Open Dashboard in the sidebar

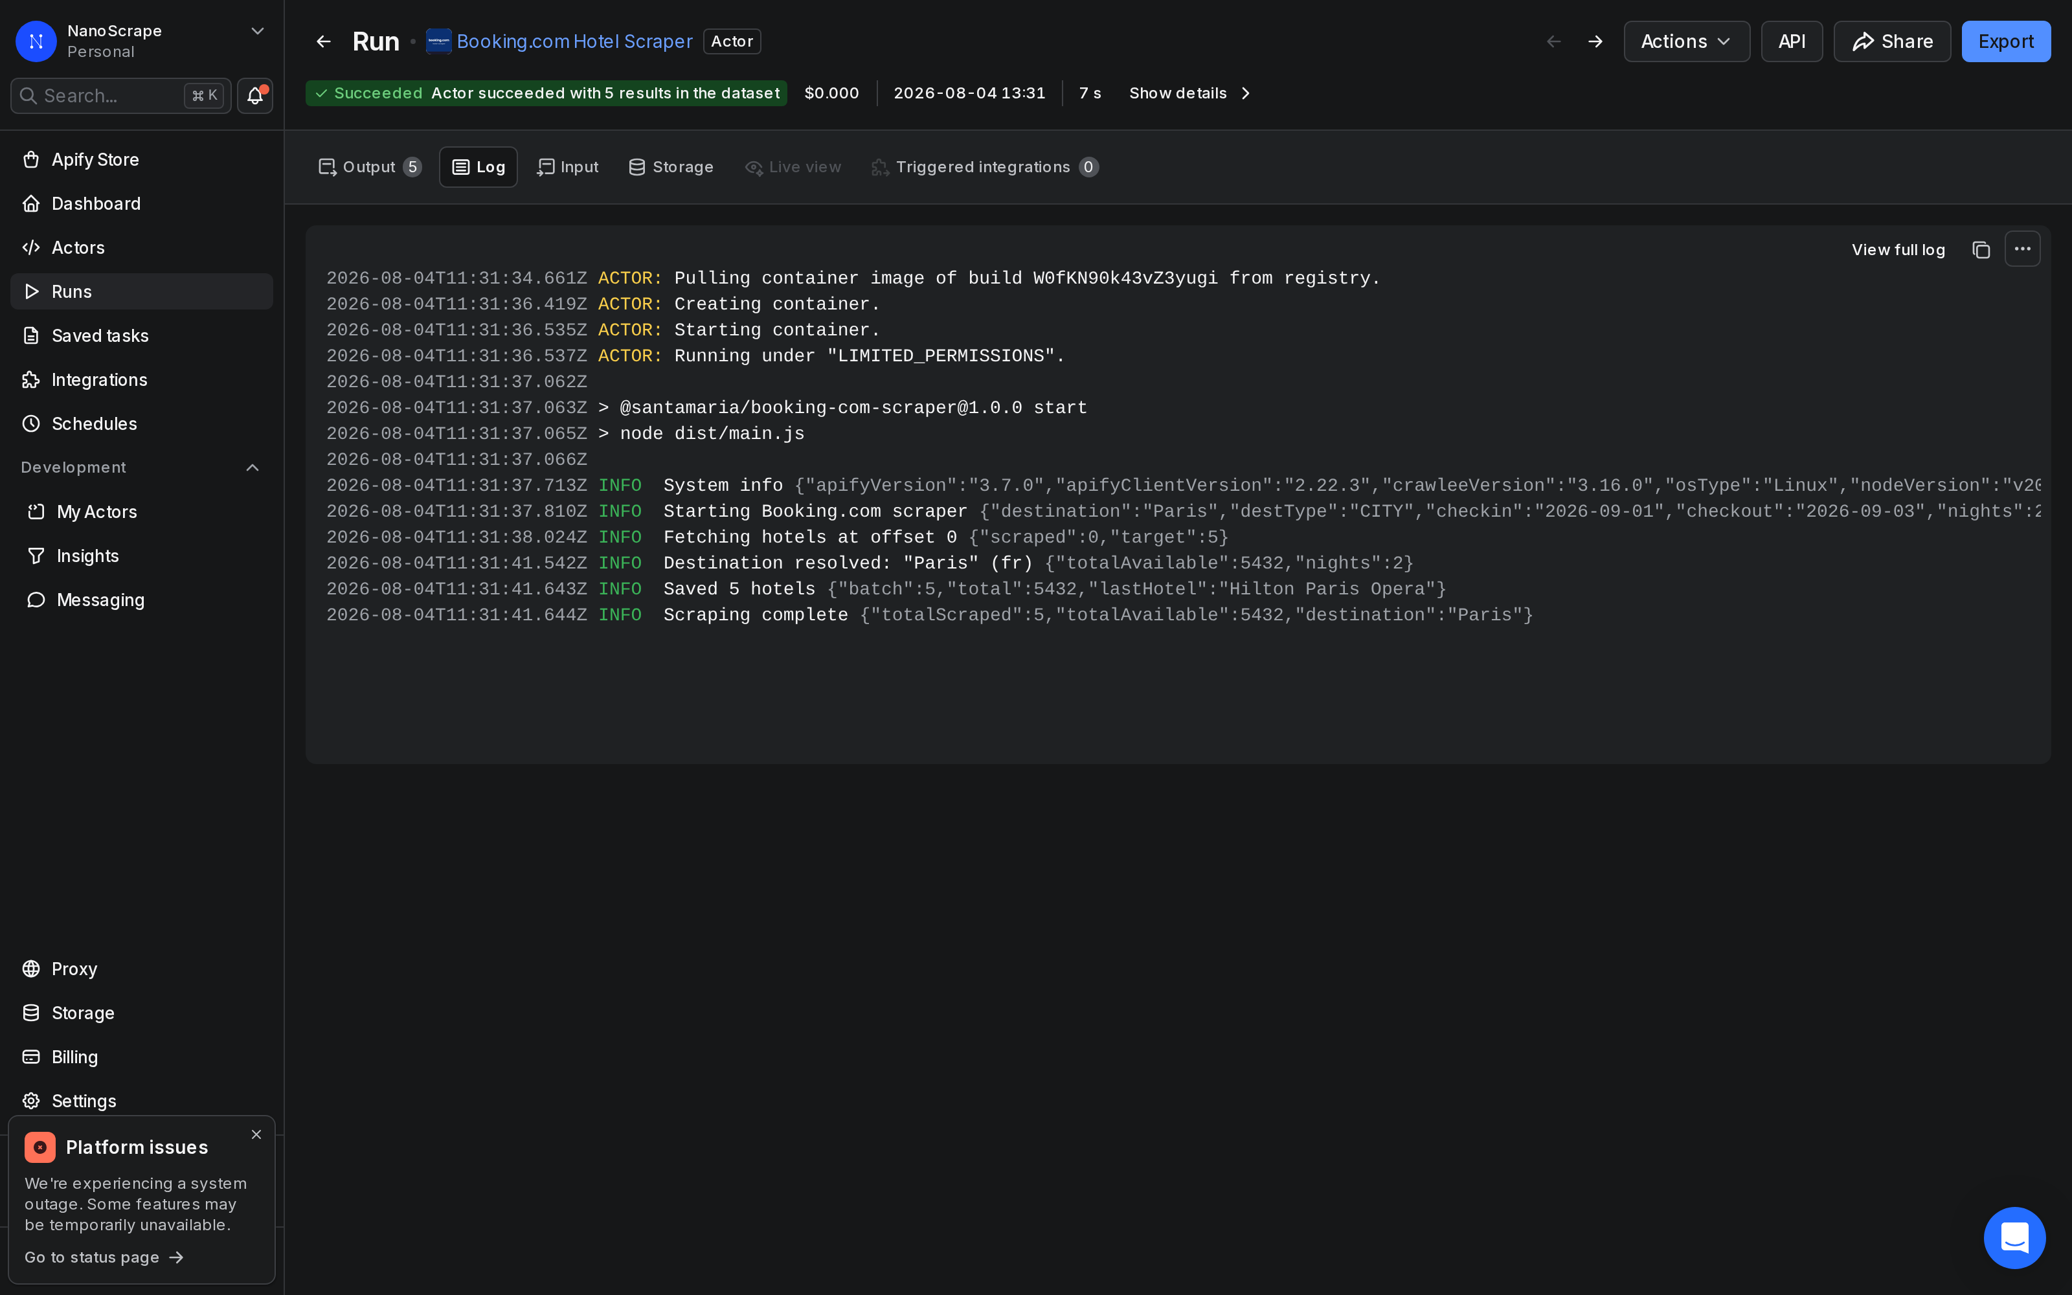click(x=141, y=203)
